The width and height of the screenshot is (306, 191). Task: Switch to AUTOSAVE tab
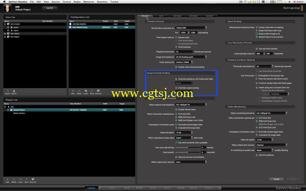(x=194, y=16)
